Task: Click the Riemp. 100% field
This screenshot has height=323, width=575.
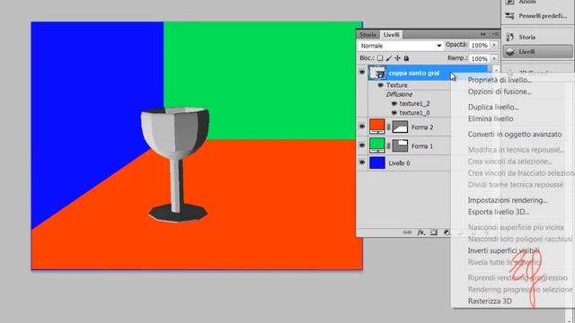Action: [480, 58]
